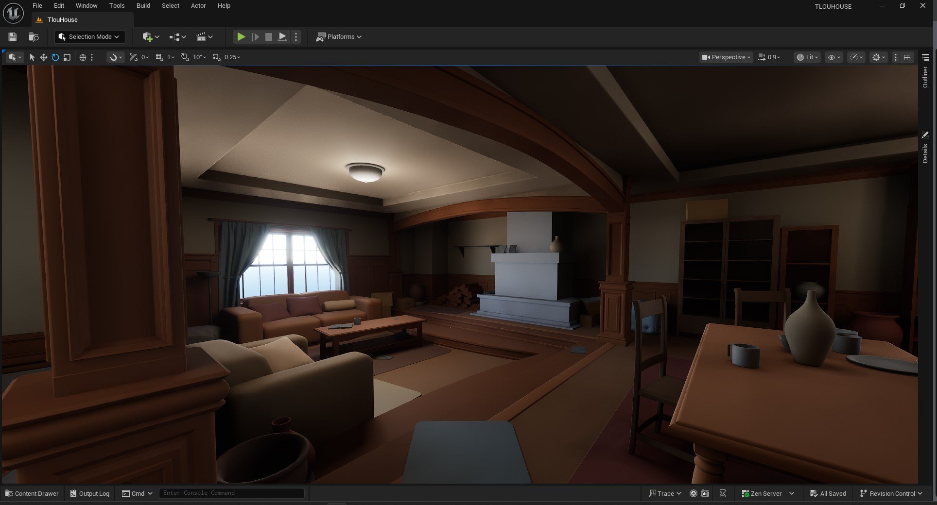Click the Resume/advance frame button
The height and width of the screenshot is (505, 937).
[x=255, y=37]
